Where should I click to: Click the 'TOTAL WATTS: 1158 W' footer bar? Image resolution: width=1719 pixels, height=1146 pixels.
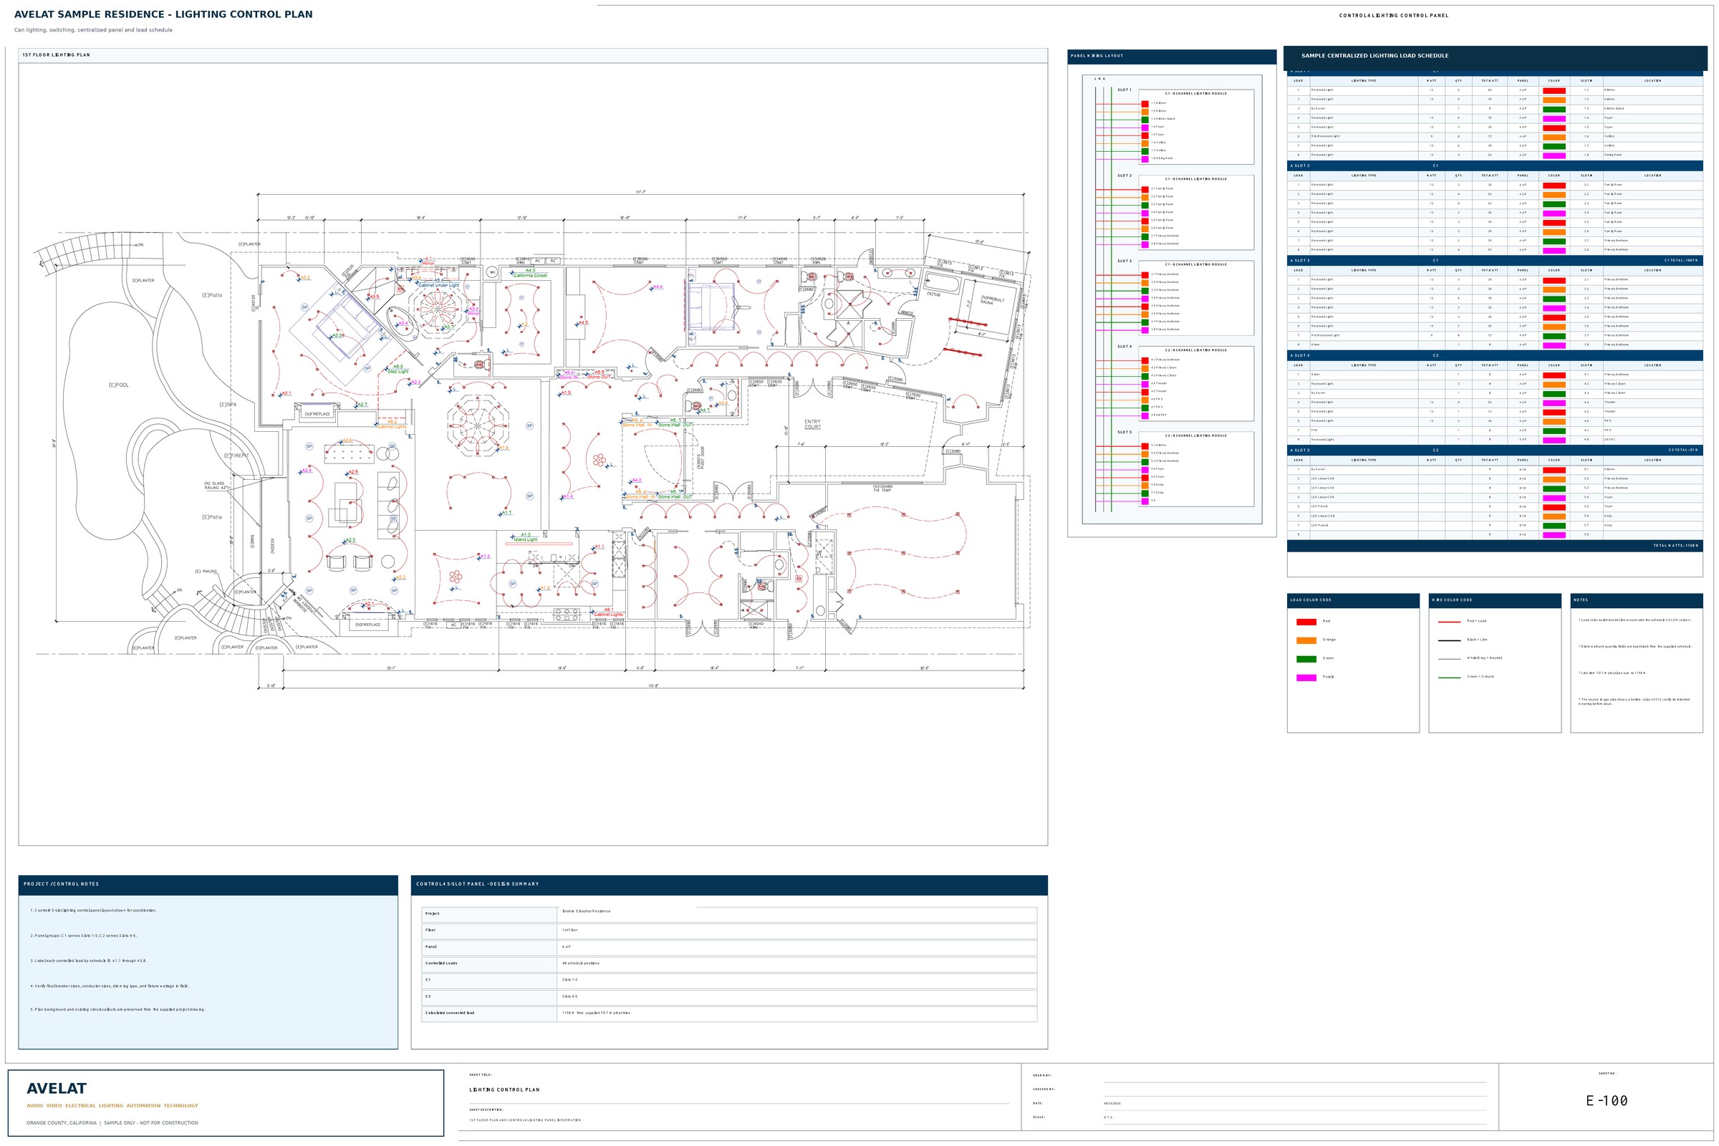tap(1495, 546)
